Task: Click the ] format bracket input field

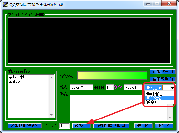Action: click(x=110, y=87)
